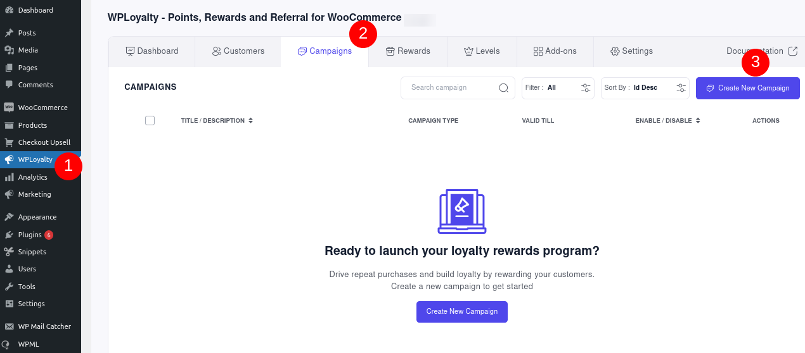Open the WPLoyalty sidebar menu item
This screenshot has width=805, height=353.
point(41,159)
